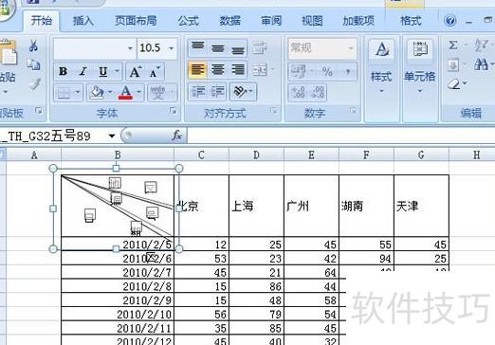The image size is (495, 345).
Task: Click the AutoSum sigma icon
Action: [x=453, y=45]
